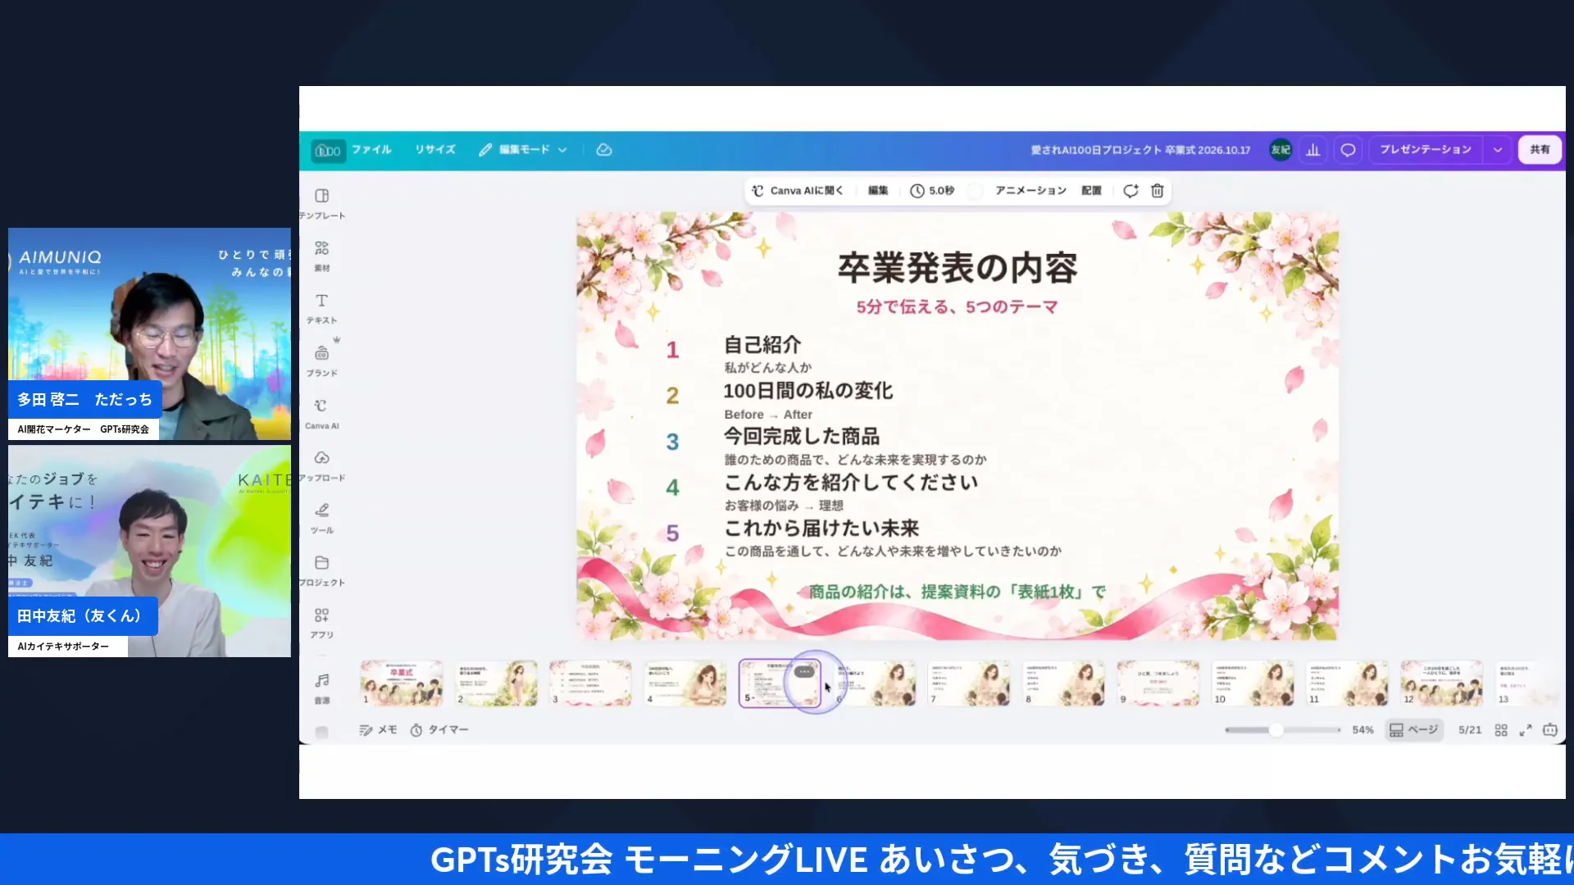Open the Uploads (アップロード) panel
This screenshot has width=1574, height=885.
321,465
